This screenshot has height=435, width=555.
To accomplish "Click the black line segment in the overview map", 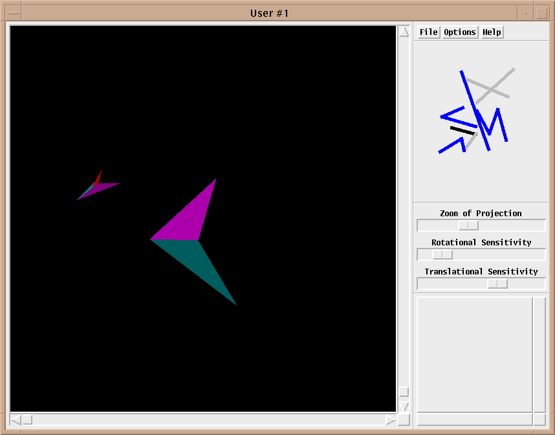I will point(462,131).
